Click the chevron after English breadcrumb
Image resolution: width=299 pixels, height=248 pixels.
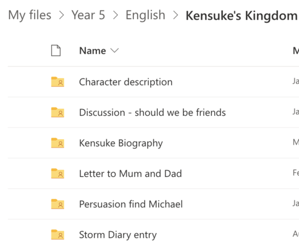click(175, 16)
